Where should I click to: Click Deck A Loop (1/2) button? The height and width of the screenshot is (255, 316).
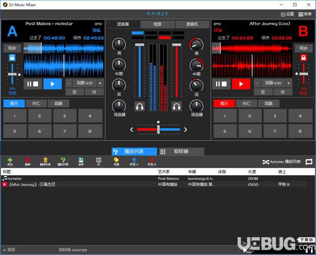tap(85, 83)
